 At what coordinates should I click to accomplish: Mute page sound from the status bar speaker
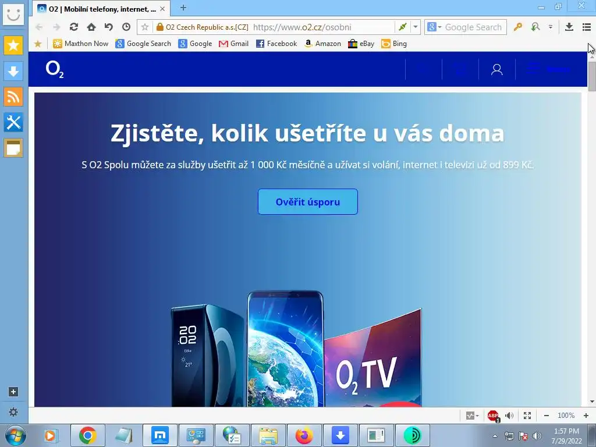click(x=510, y=416)
